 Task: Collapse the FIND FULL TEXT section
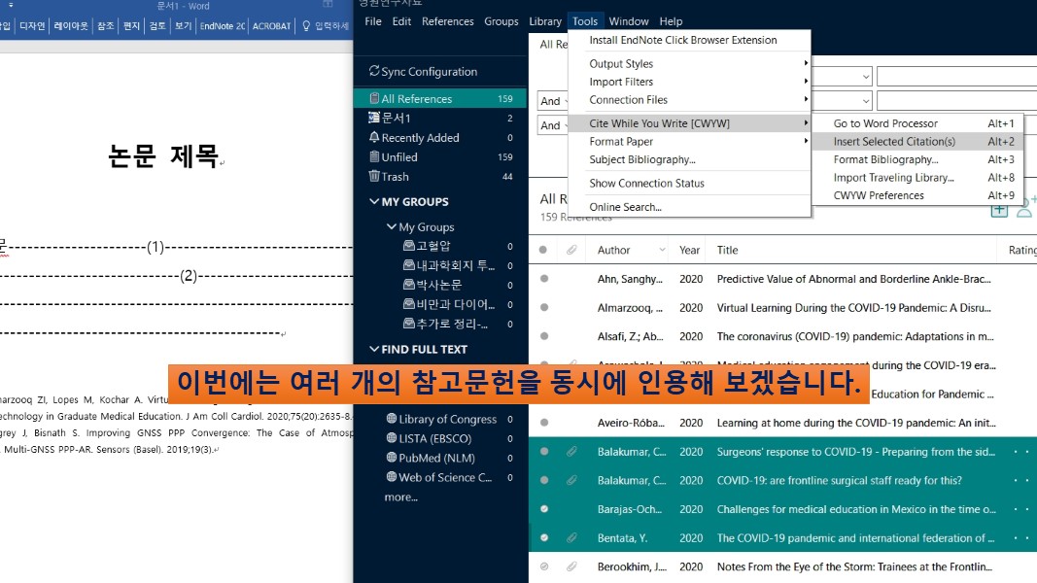[373, 349]
